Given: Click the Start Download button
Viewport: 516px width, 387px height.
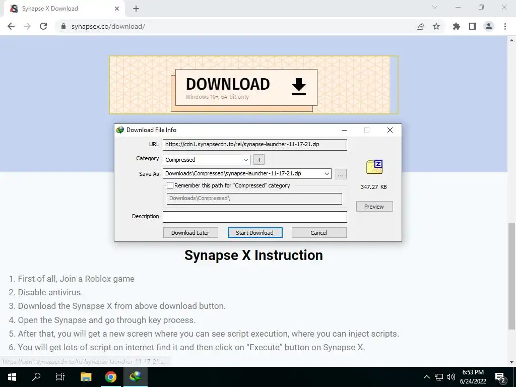Looking at the screenshot, I should click(254, 233).
